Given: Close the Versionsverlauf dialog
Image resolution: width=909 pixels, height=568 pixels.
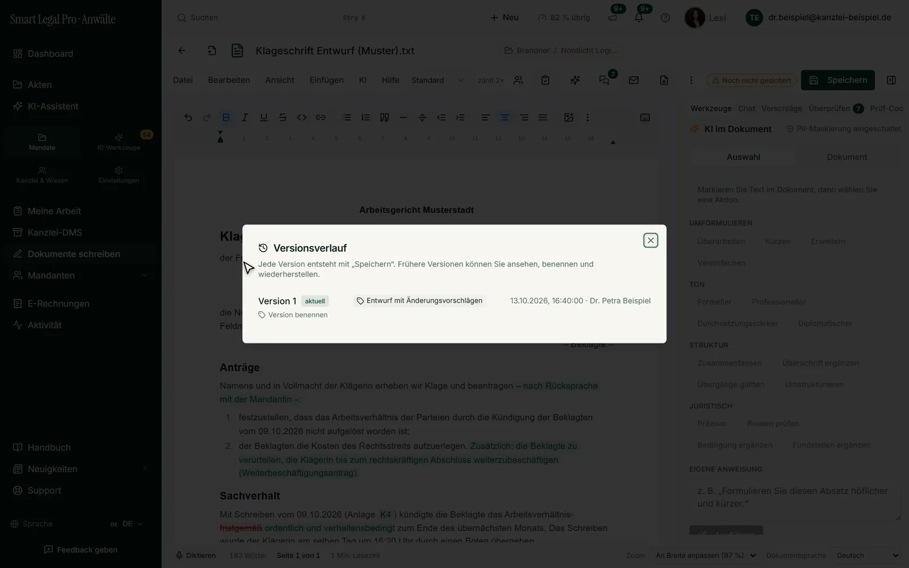Looking at the screenshot, I should [651, 240].
